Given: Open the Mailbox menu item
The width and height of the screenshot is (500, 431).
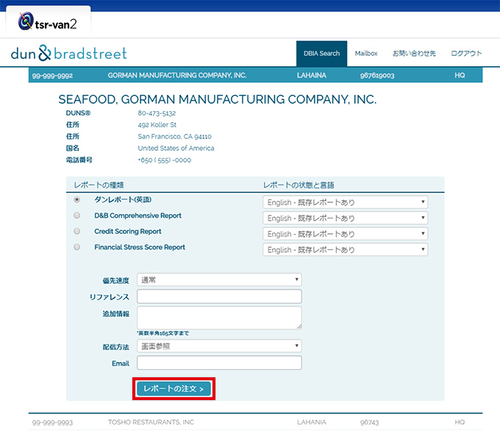Looking at the screenshot, I should 366,54.
